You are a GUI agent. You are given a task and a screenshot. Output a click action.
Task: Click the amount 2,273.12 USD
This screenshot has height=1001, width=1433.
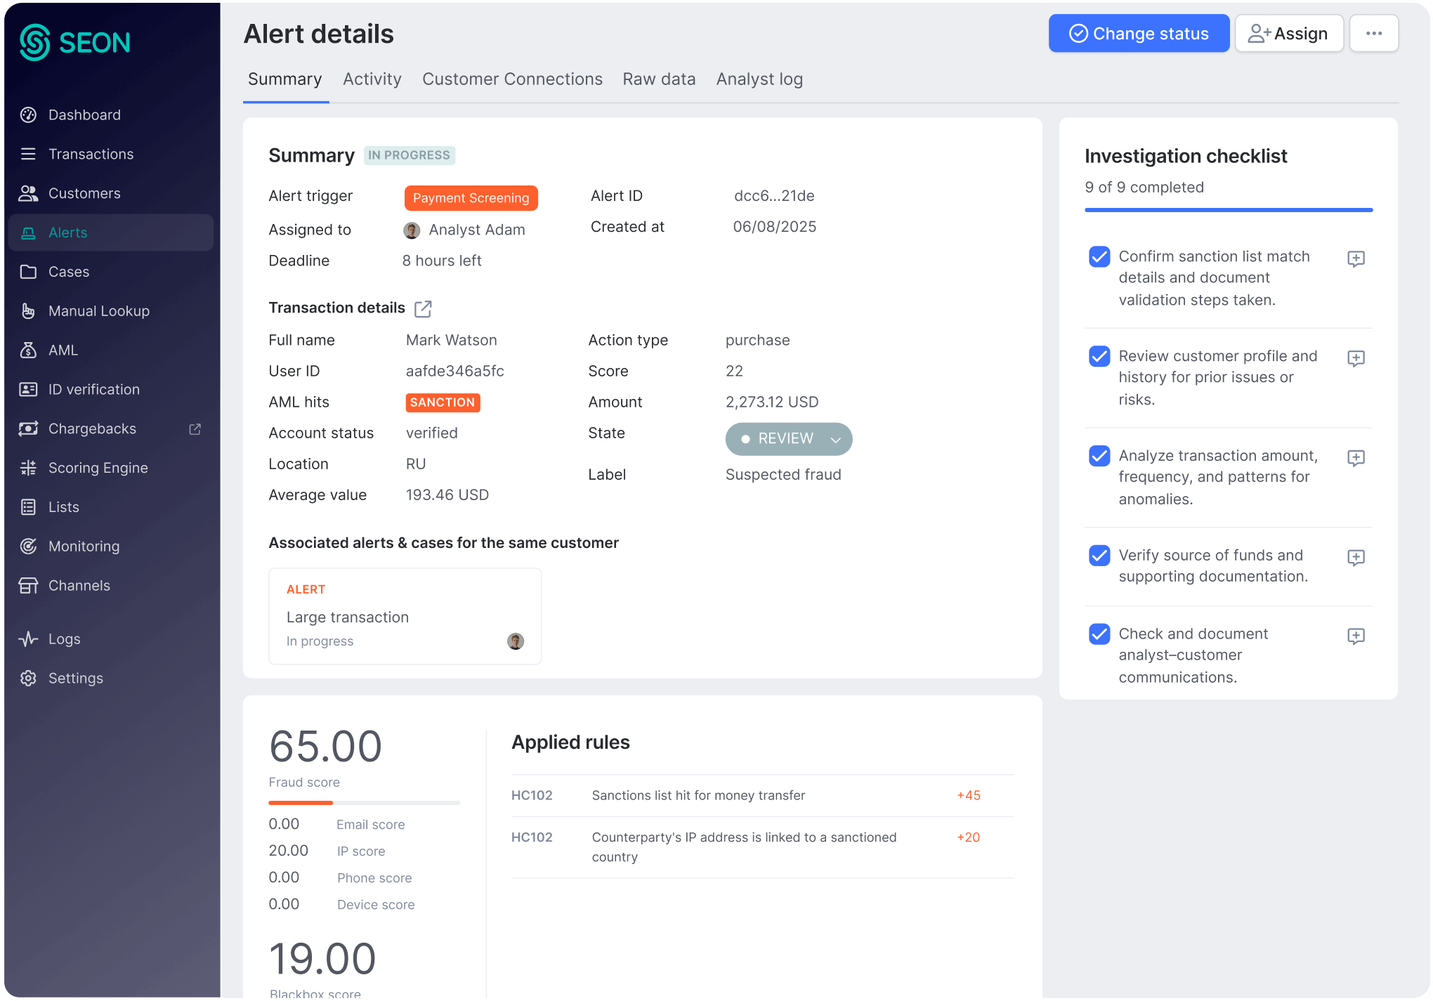(x=771, y=402)
